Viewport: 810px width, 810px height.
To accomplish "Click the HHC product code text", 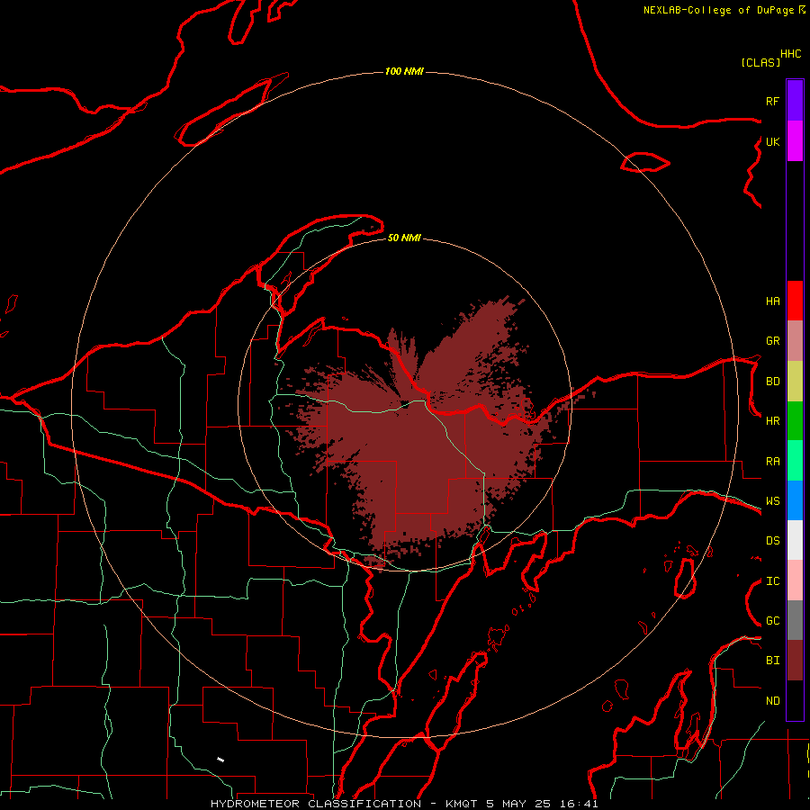I will click(x=791, y=54).
